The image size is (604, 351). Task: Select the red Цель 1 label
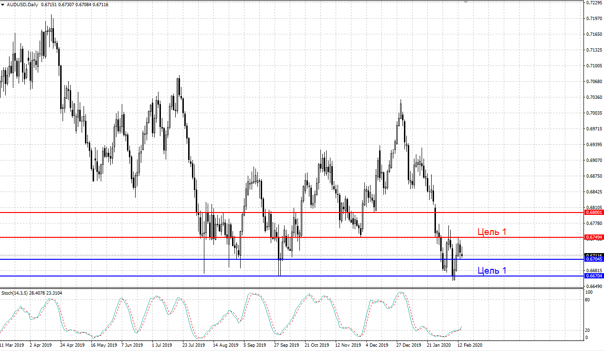(x=492, y=232)
